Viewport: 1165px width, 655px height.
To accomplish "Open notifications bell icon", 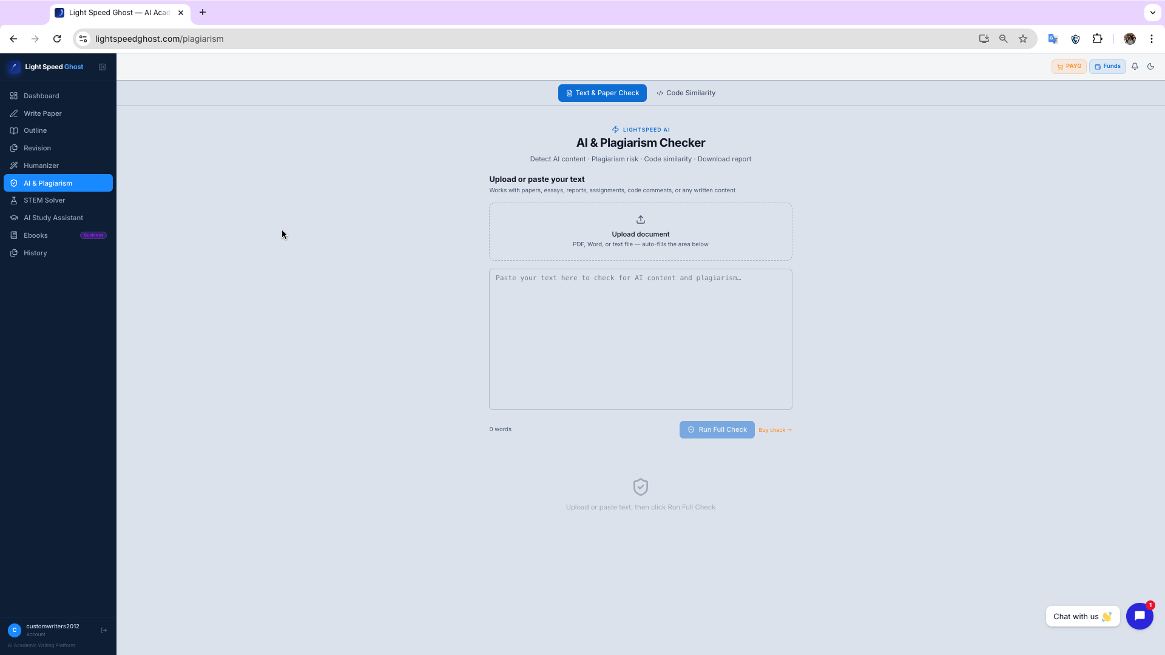I will tap(1135, 67).
